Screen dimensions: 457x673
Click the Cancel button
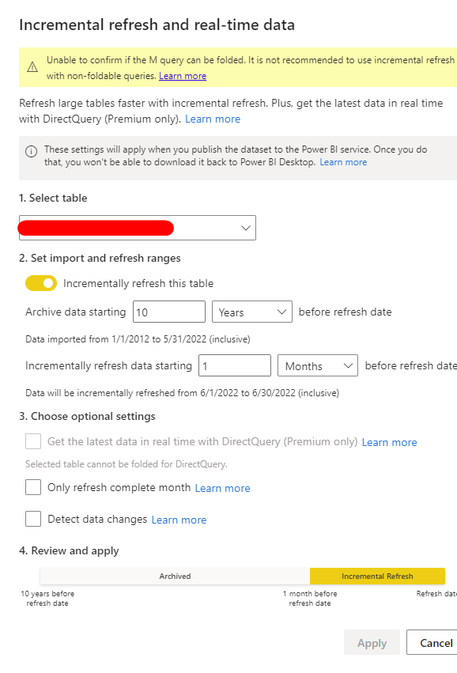pos(433,642)
